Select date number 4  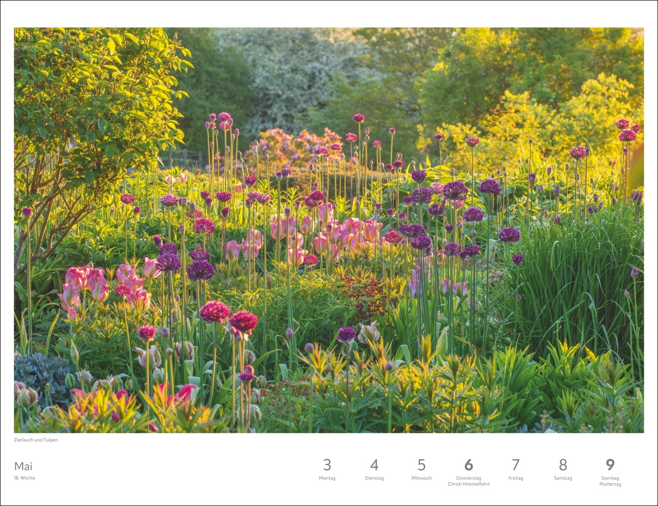tap(374, 465)
